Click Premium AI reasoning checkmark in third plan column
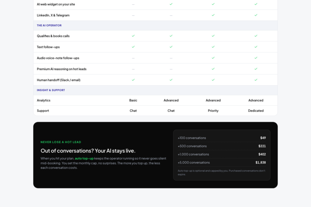 (213, 69)
